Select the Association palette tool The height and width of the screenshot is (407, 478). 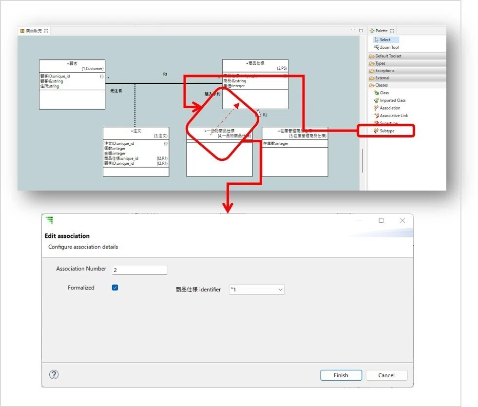point(387,108)
